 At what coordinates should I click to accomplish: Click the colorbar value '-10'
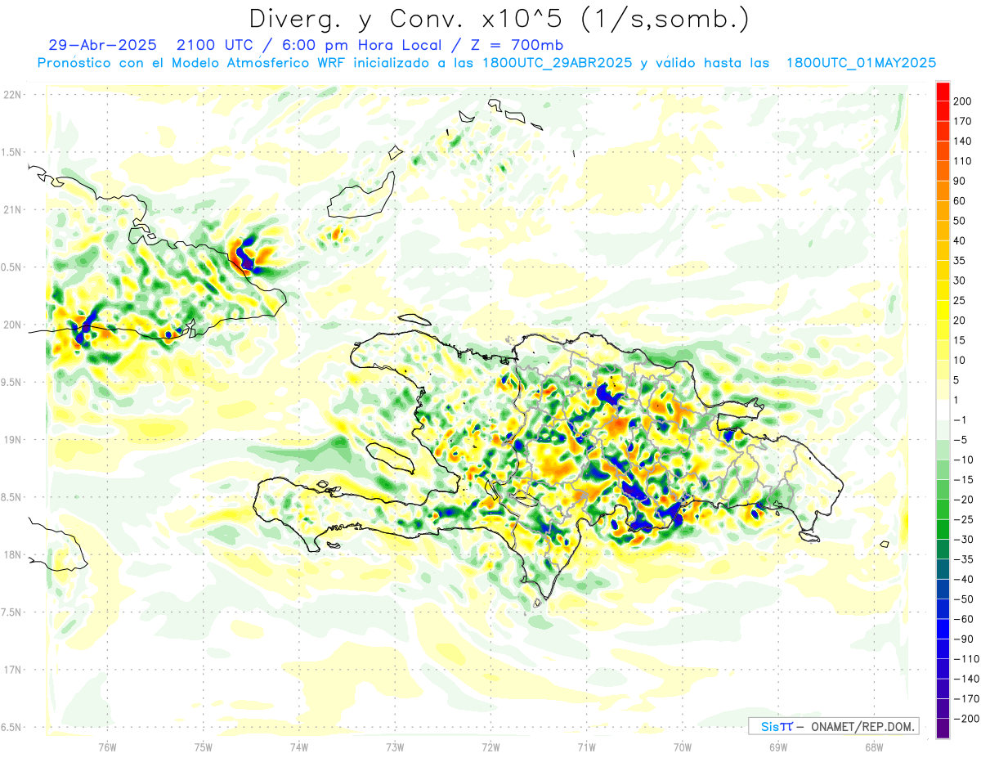[965, 460]
